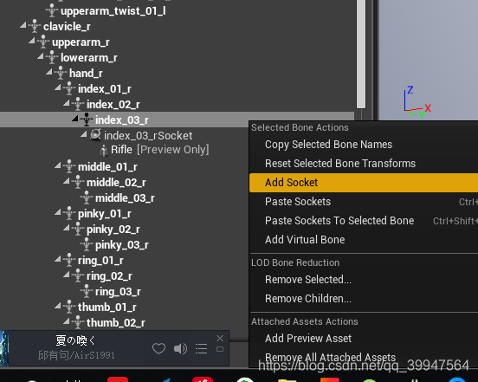Image resolution: width=478 pixels, height=382 pixels.
Task: Click the bone icon beside pinky_03_r
Action: pyautogui.click(x=87, y=244)
